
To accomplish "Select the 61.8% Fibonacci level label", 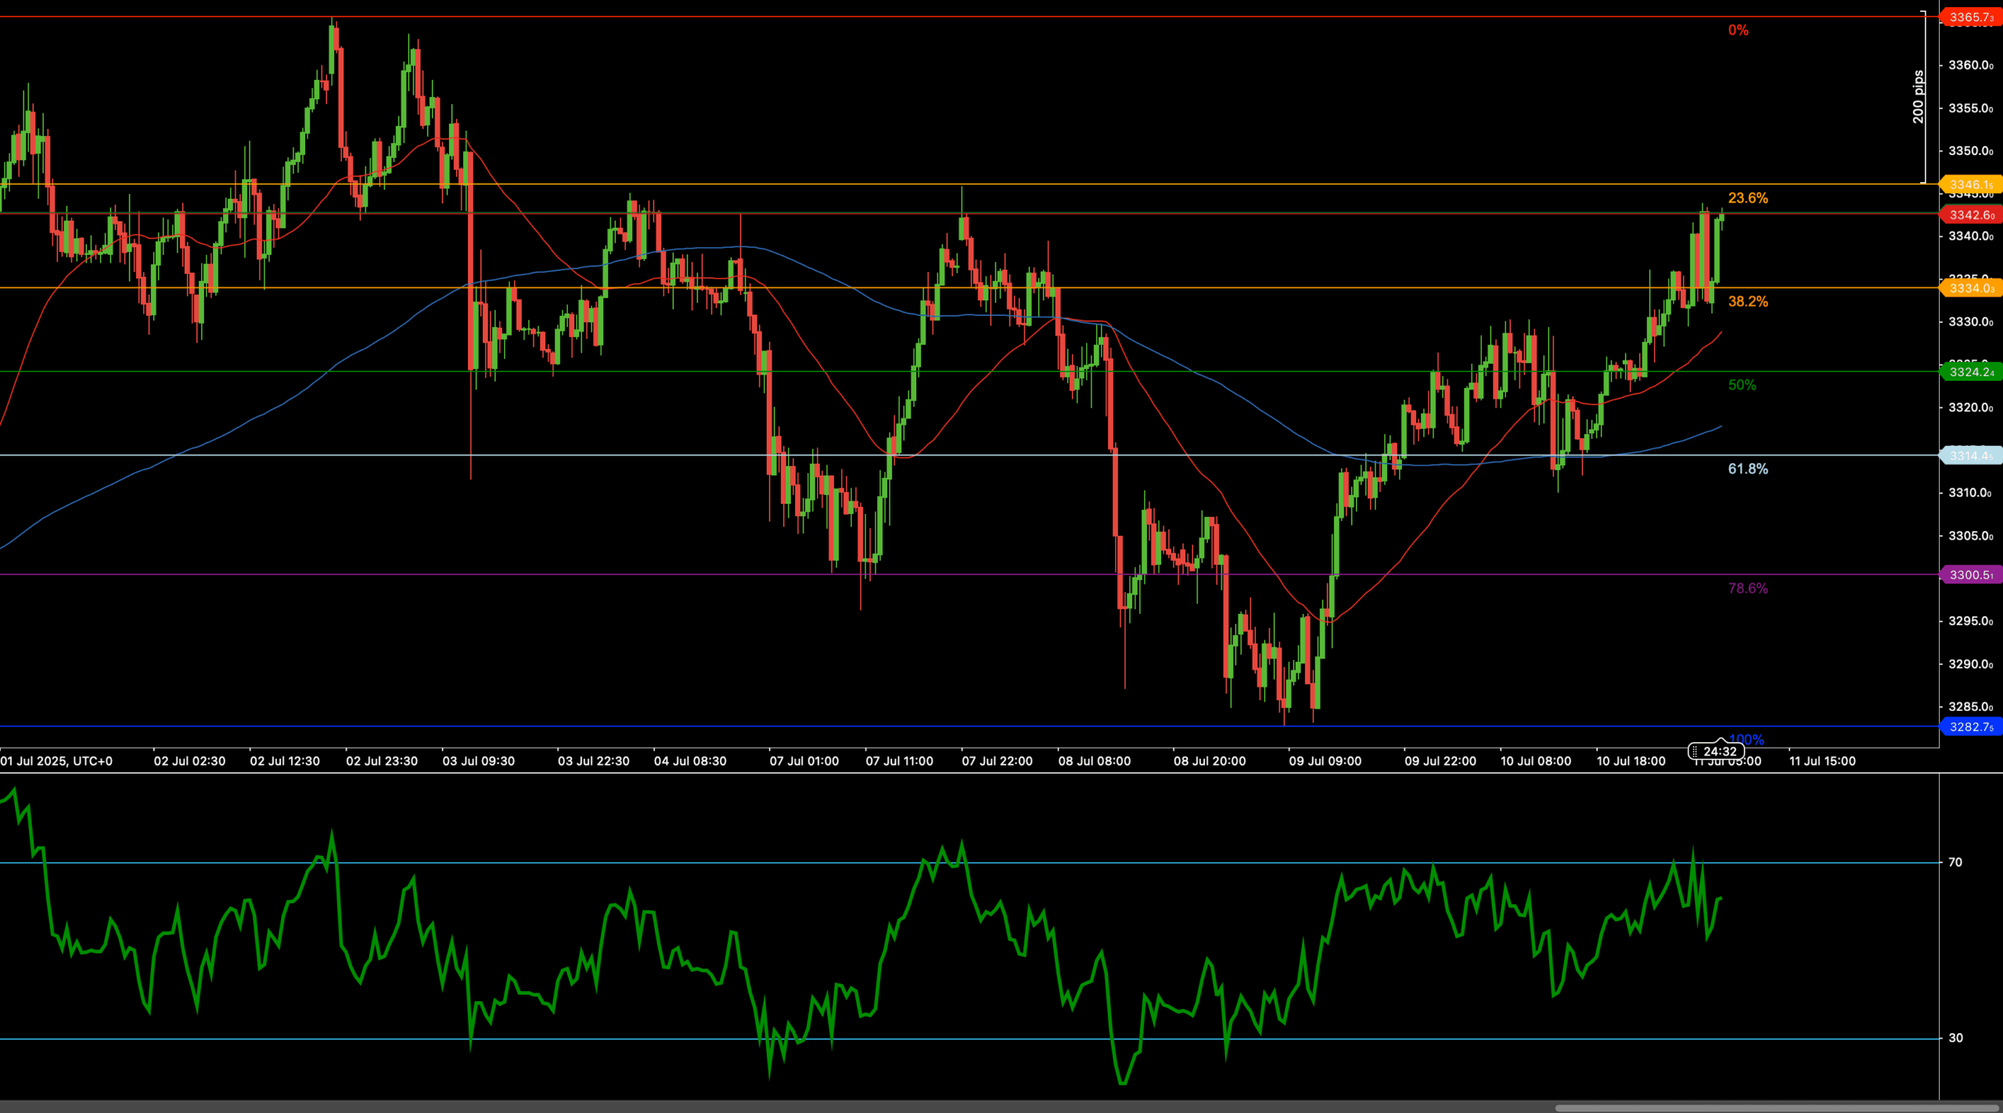I will tap(1748, 469).
